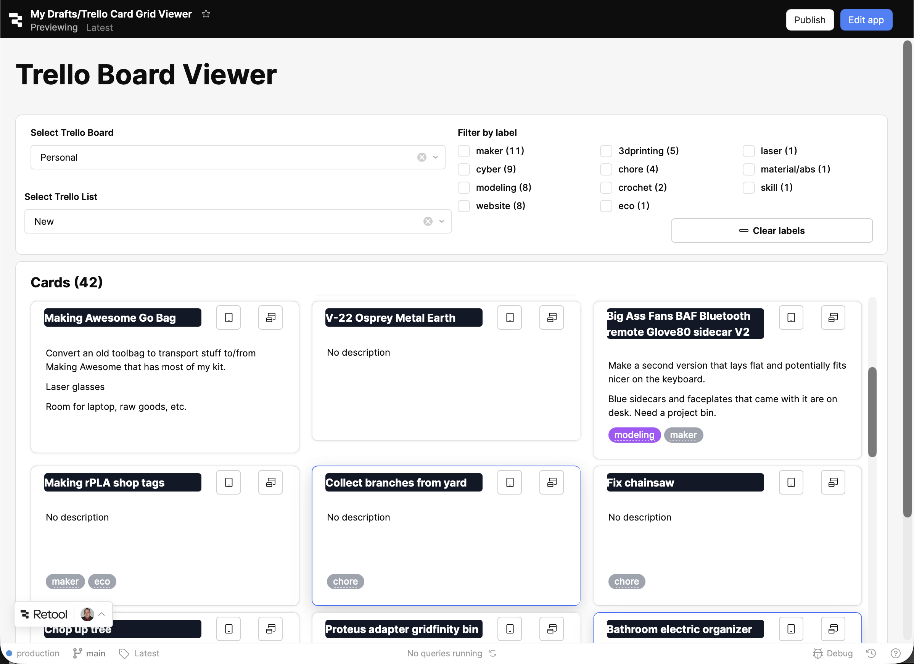
Task: Expand the Select Trello List dropdown arrow
Action: pyautogui.click(x=442, y=221)
